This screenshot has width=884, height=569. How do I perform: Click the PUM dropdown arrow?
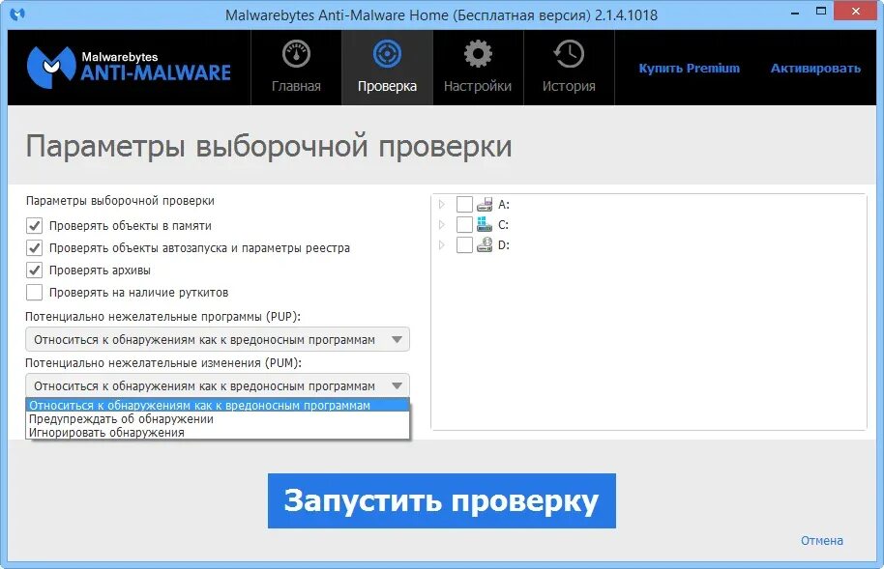[397, 385]
